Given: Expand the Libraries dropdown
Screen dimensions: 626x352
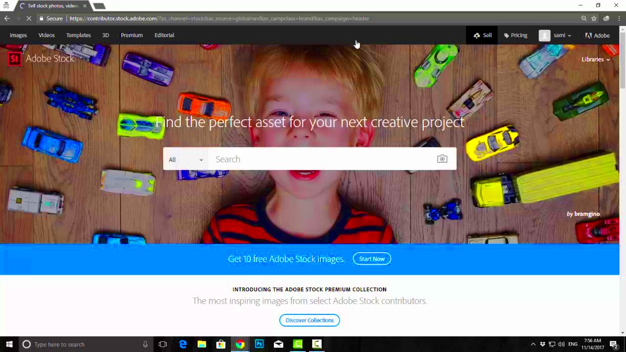Looking at the screenshot, I should (x=595, y=59).
